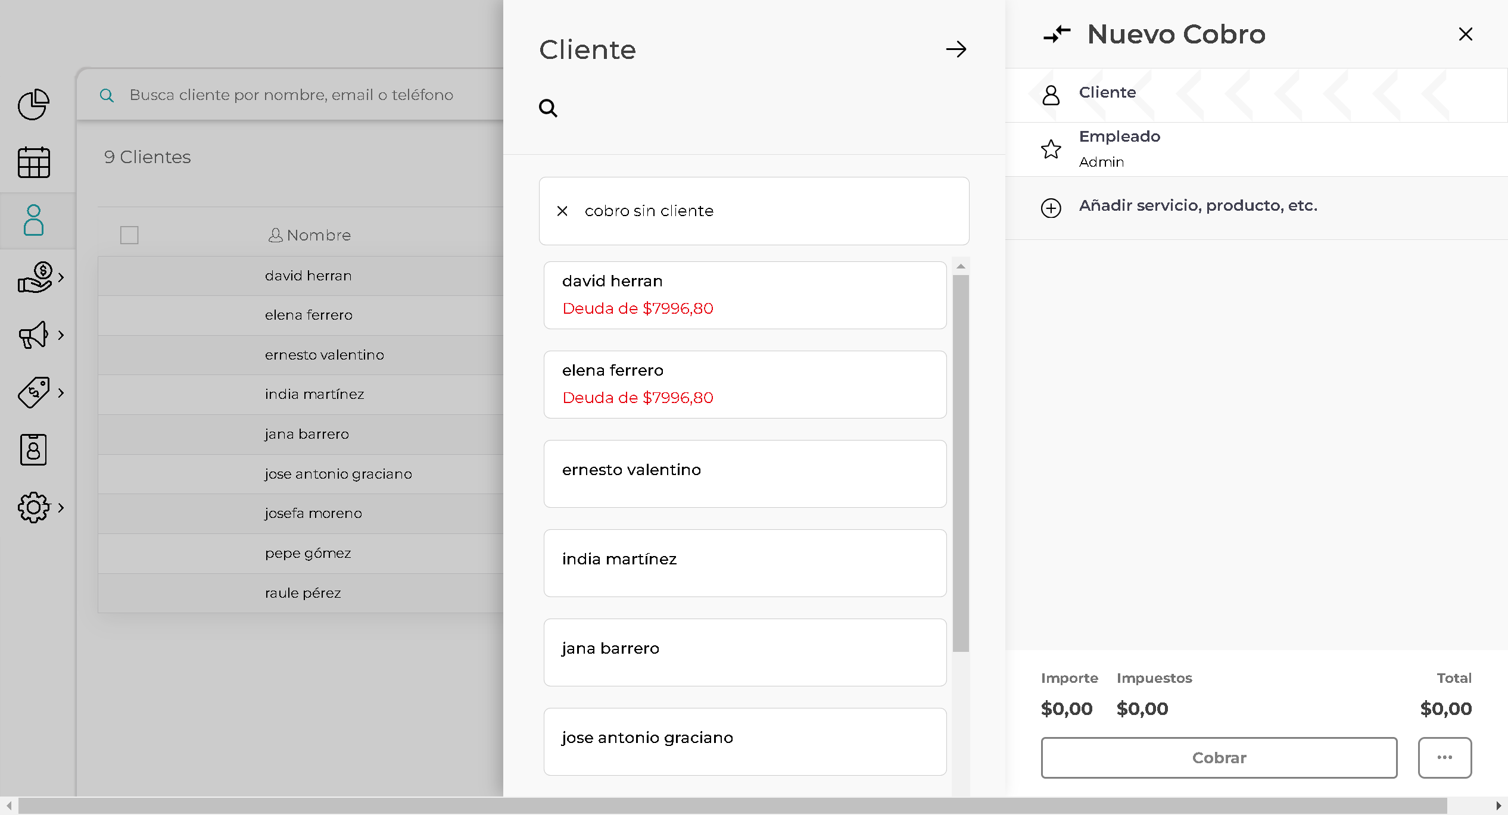Close the Nuevo Cobro panel
This screenshot has width=1508, height=815.
tap(1466, 34)
